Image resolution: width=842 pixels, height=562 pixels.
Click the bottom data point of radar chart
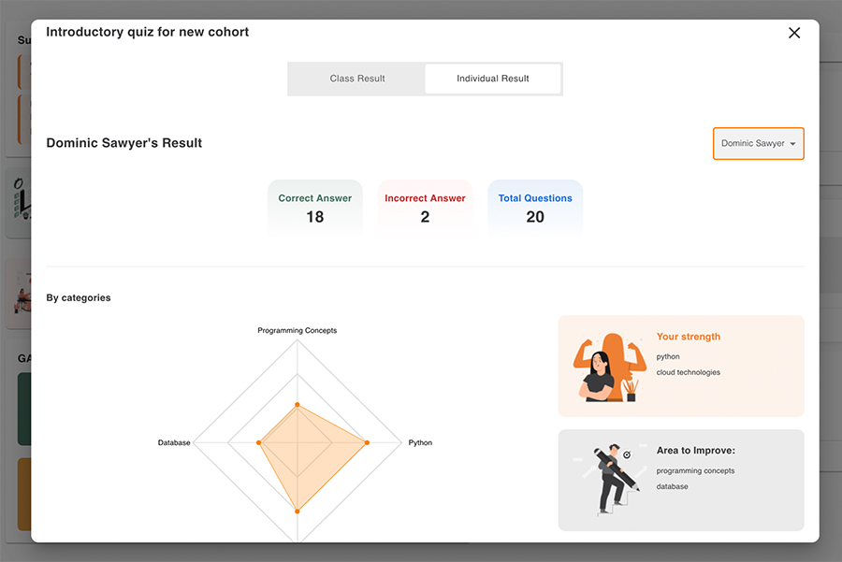pos(298,511)
